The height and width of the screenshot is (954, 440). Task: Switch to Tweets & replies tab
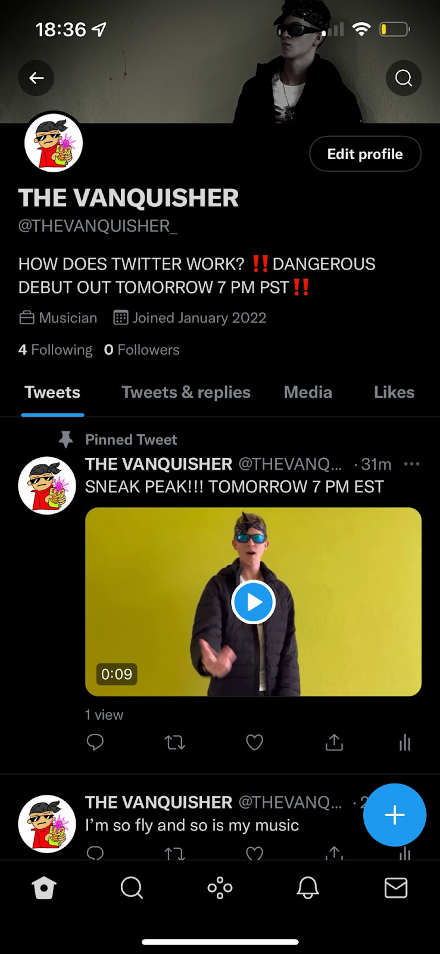point(186,392)
